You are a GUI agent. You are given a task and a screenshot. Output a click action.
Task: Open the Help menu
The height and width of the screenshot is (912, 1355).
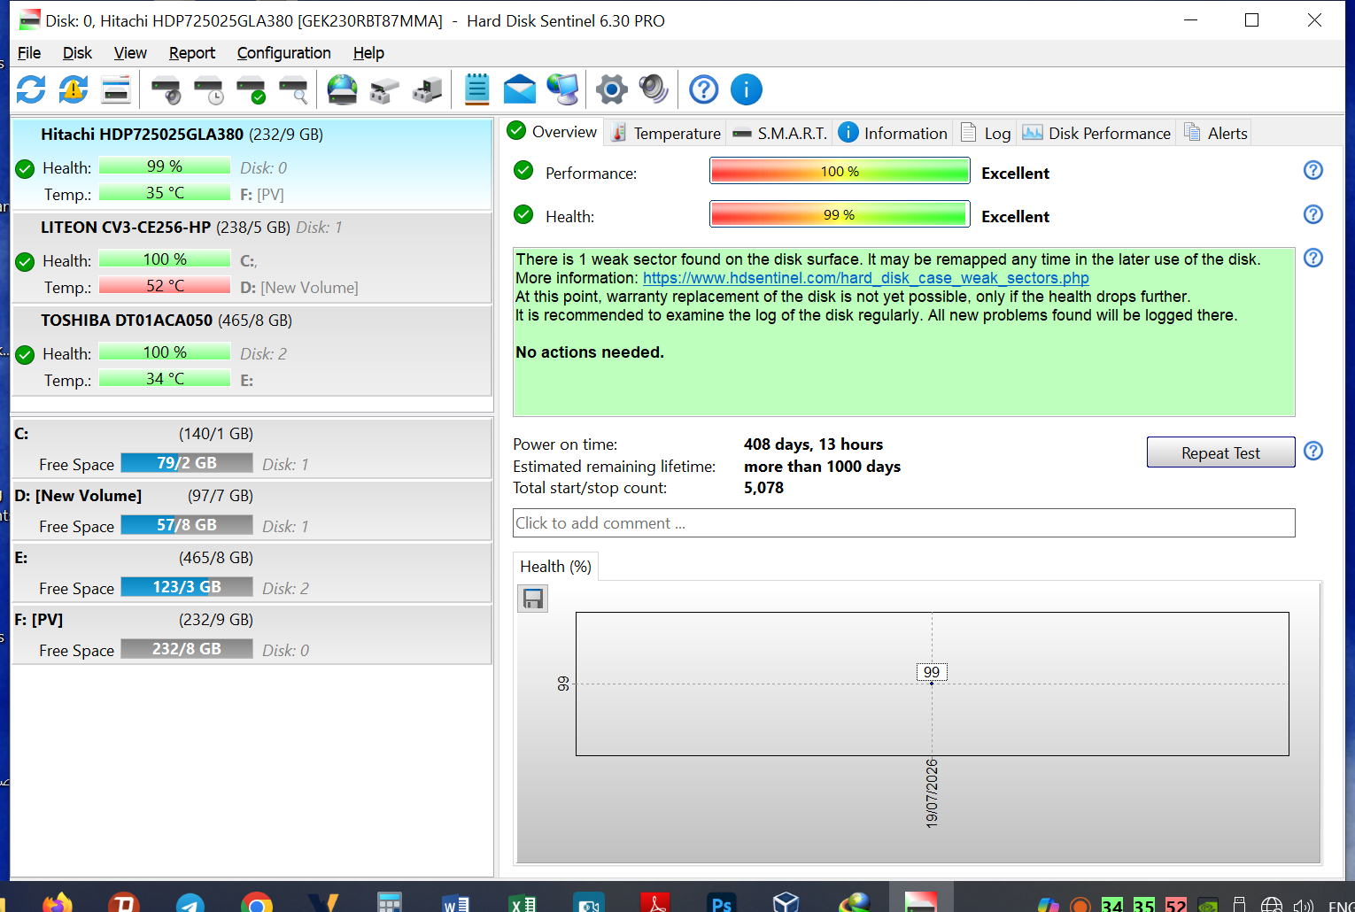coord(368,53)
